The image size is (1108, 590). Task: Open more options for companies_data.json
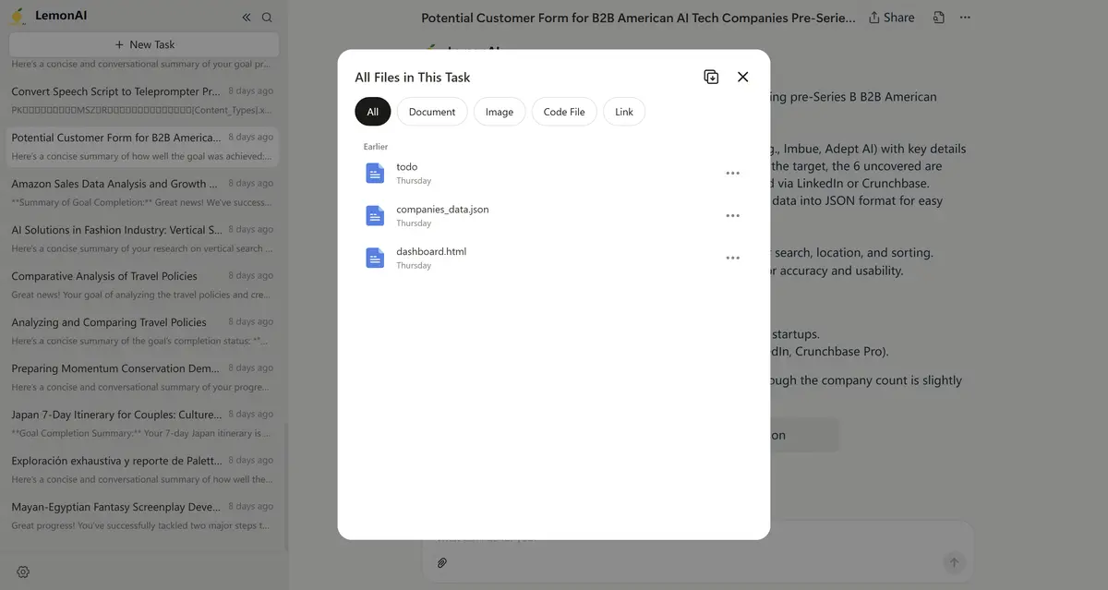(732, 216)
